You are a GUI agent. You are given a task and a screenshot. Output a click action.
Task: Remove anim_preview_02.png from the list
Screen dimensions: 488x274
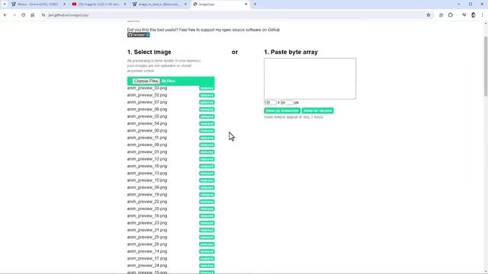pyautogui.click(x=207, y=95)
